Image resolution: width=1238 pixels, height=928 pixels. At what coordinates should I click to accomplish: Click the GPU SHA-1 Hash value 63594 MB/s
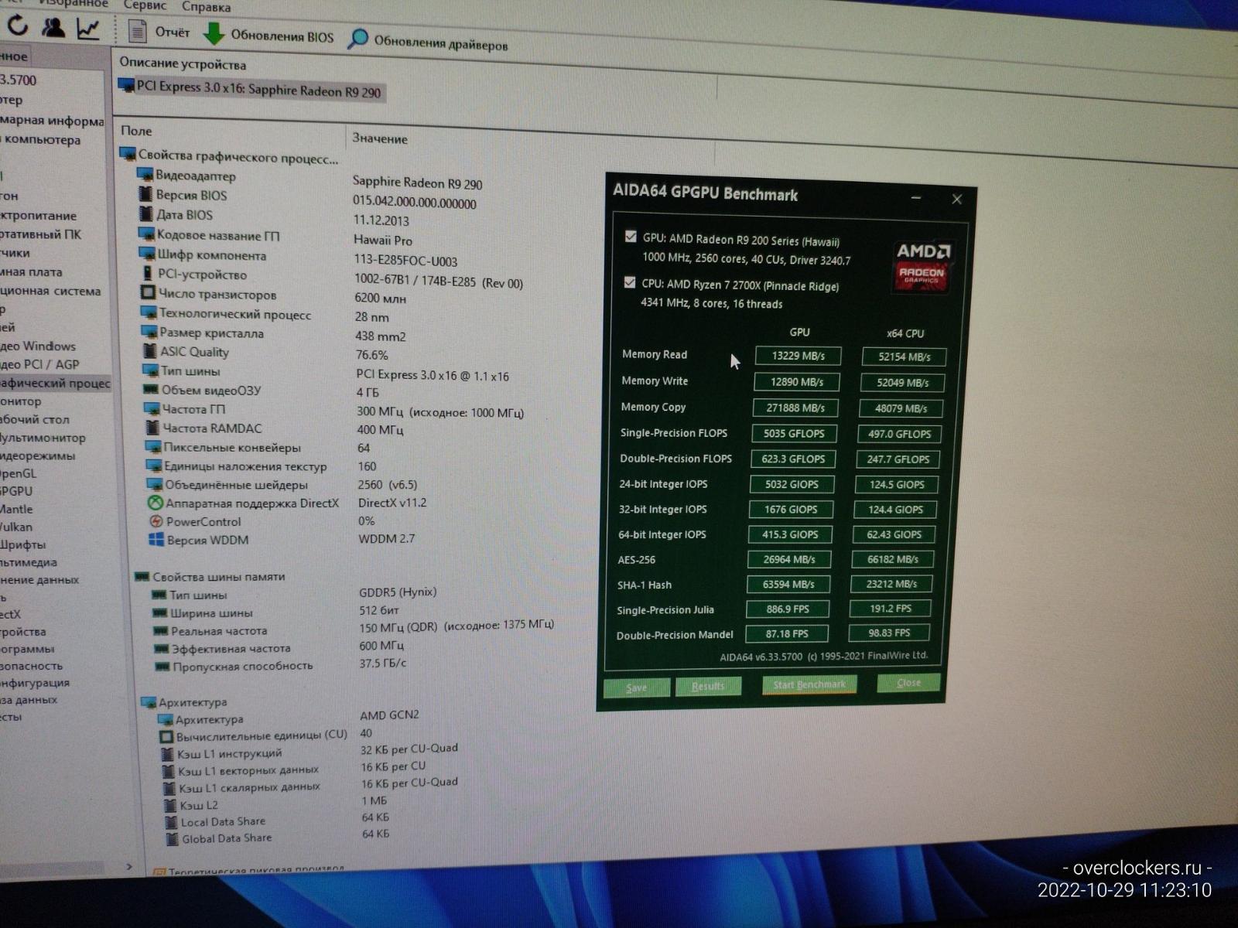pos(788,584)
